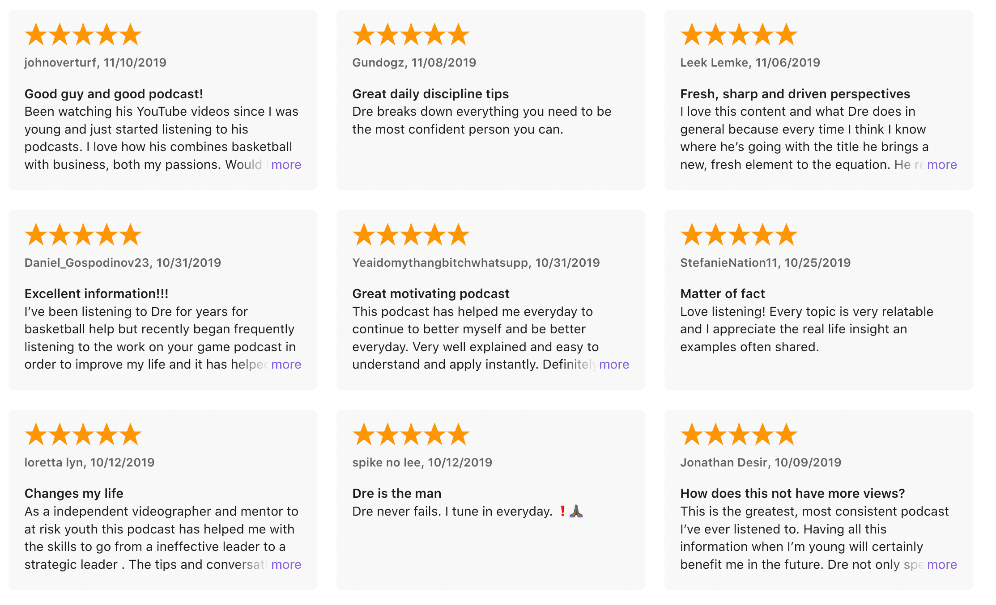The height and width of the screenshot is (605, 996).
Task: Show more of Daniel_Gospodinov23's review
Action: point(286,365)
